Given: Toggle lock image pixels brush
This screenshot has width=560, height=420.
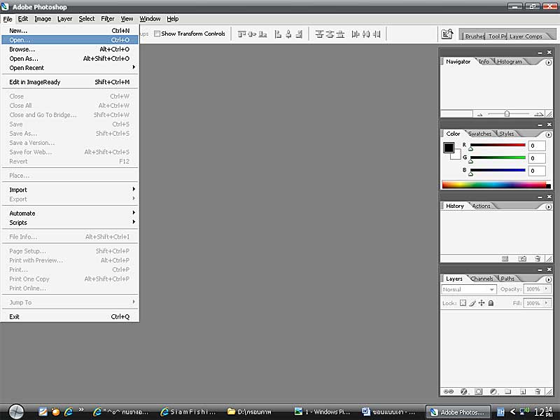Looking at the screenshot, I should click(472, 303).
